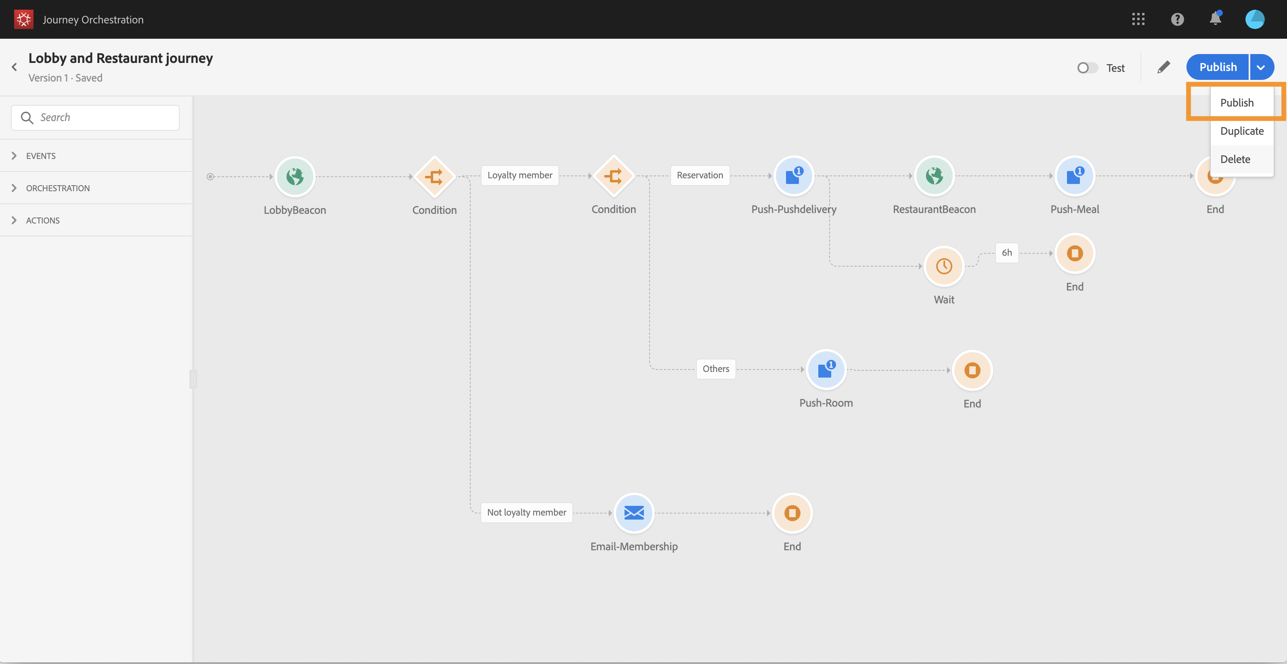The image size is (1287, 664).
Task: Toggle the Test mode switch
Action: [1087, 68]
